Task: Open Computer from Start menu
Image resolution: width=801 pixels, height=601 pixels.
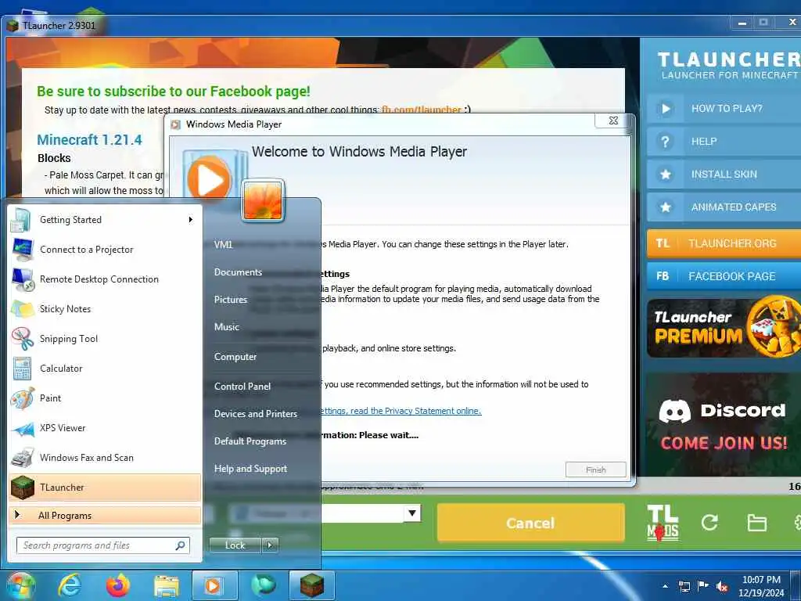Action: (235, 357)
